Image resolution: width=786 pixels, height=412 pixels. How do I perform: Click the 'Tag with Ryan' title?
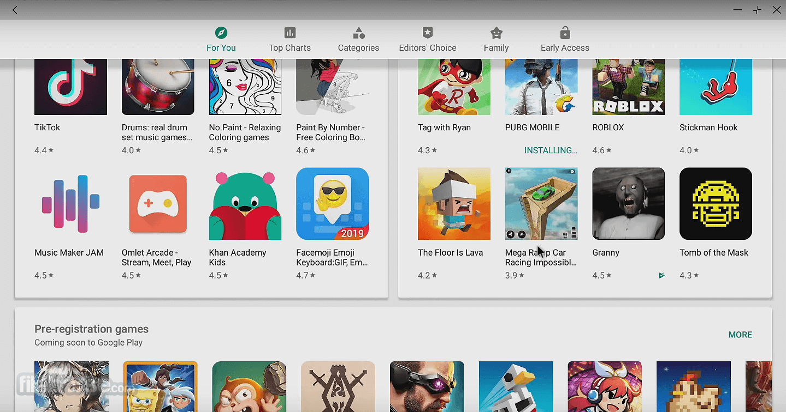(444, 128)
